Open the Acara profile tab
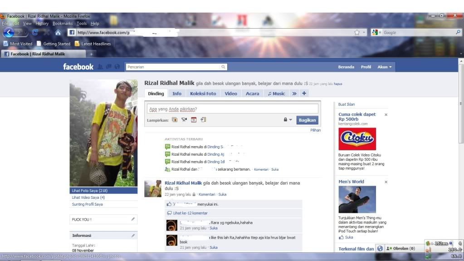464x261 pixels. coord(253,94)
